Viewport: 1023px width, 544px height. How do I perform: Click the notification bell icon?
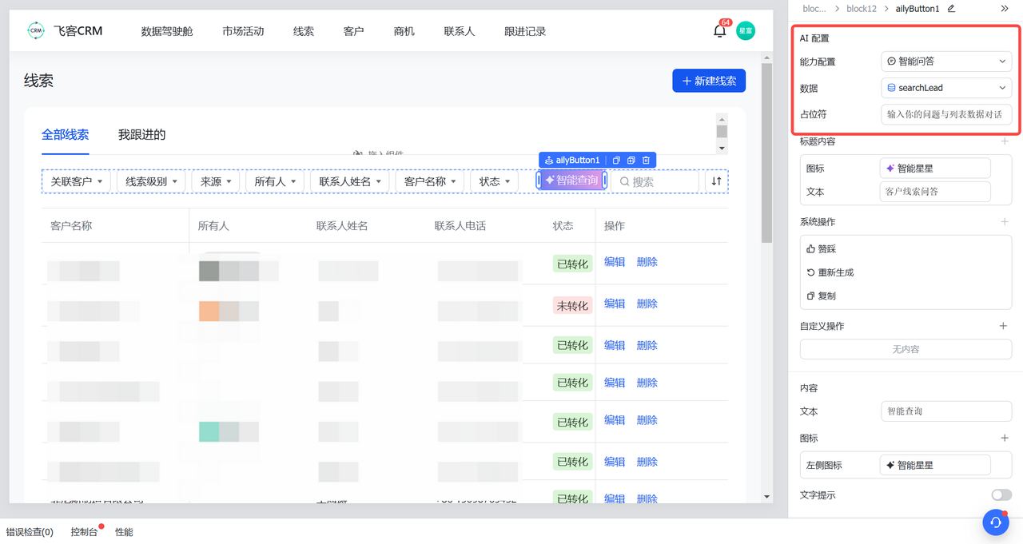click(x=719, y=32)
